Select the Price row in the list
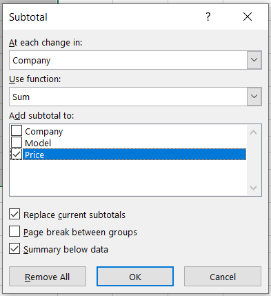Viewport: 271px width, 296px height. coord(134,155)
